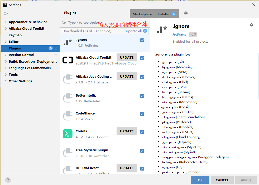The width and height of the screenshot is (259, 185).
Task: Uncheck the Alibaba Cloud Toolkit plugin
Action: pyautogui.click(x=142, y=58)
